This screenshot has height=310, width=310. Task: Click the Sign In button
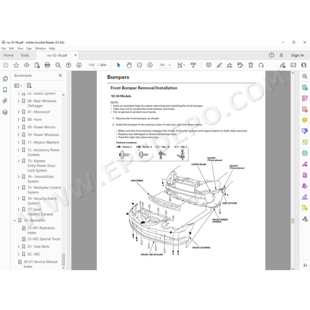(x=297, y=55)
